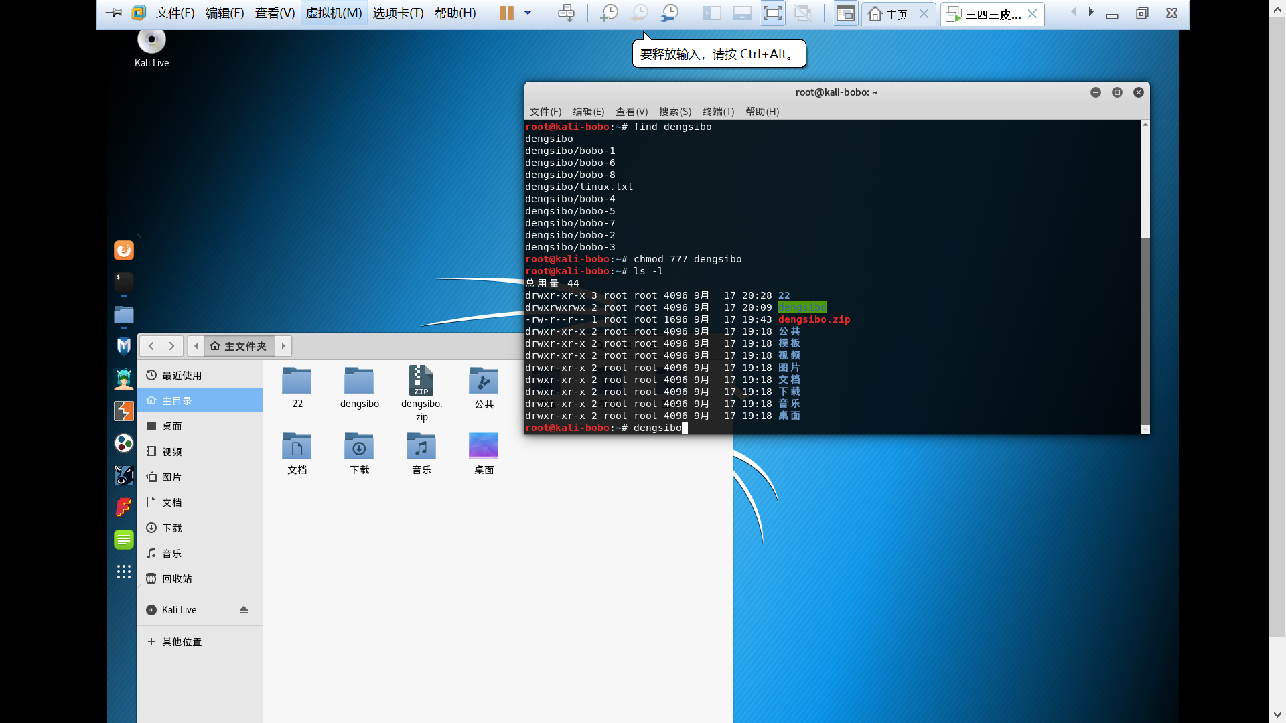Launch Metasploit from the dock

point(124,346)
